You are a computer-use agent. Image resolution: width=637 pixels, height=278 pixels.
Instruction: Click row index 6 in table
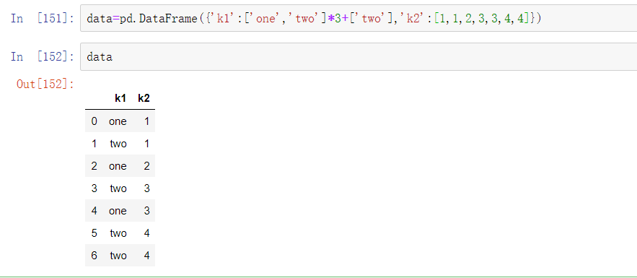95,255
